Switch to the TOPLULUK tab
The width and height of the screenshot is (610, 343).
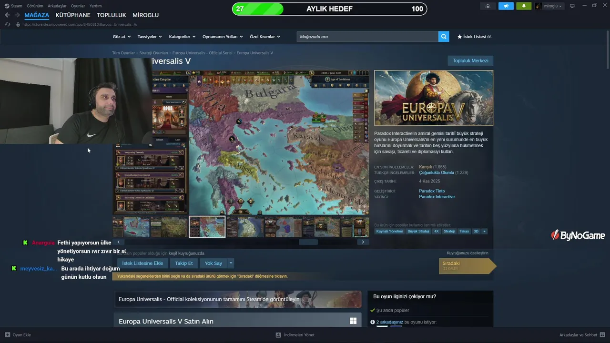(112, 15)
